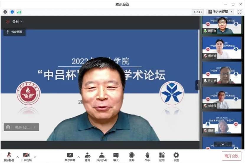The height and width of the screenshot is (163, 245).
Task: Open the members list 成员(64)
Action: [102, 157]
